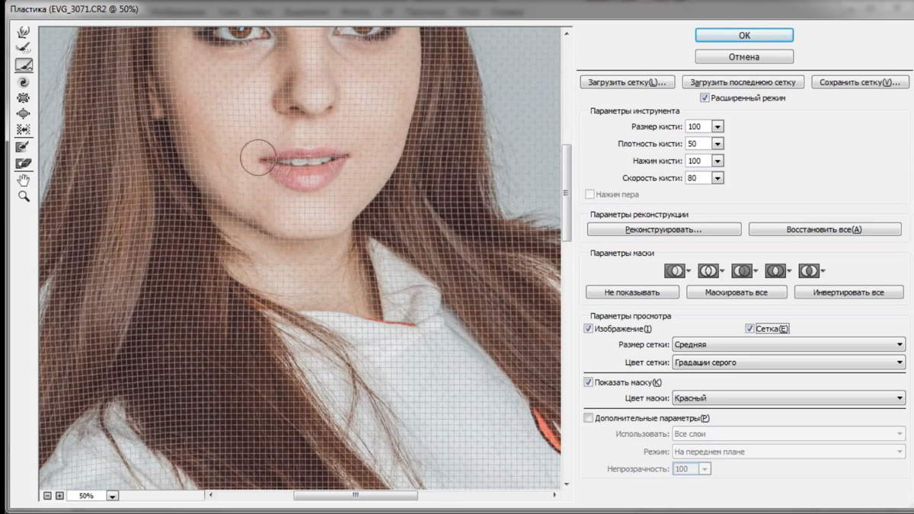This screenshot has width=914, height=514.
Task: Select the Reconstruct tool
Action: click(x=24, y=48)
